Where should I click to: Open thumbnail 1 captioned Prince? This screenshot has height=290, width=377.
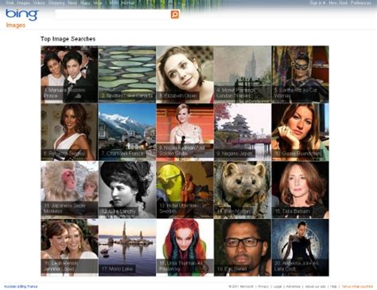click(x=69, y=74)
